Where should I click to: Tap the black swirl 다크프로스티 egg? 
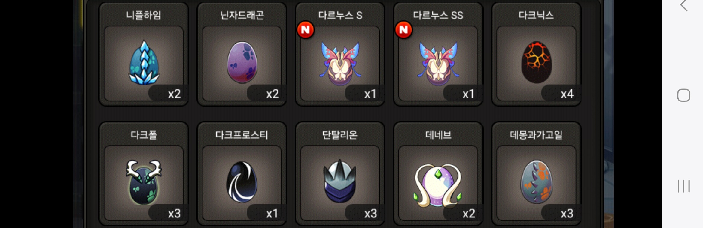click(x=242, y=182)
